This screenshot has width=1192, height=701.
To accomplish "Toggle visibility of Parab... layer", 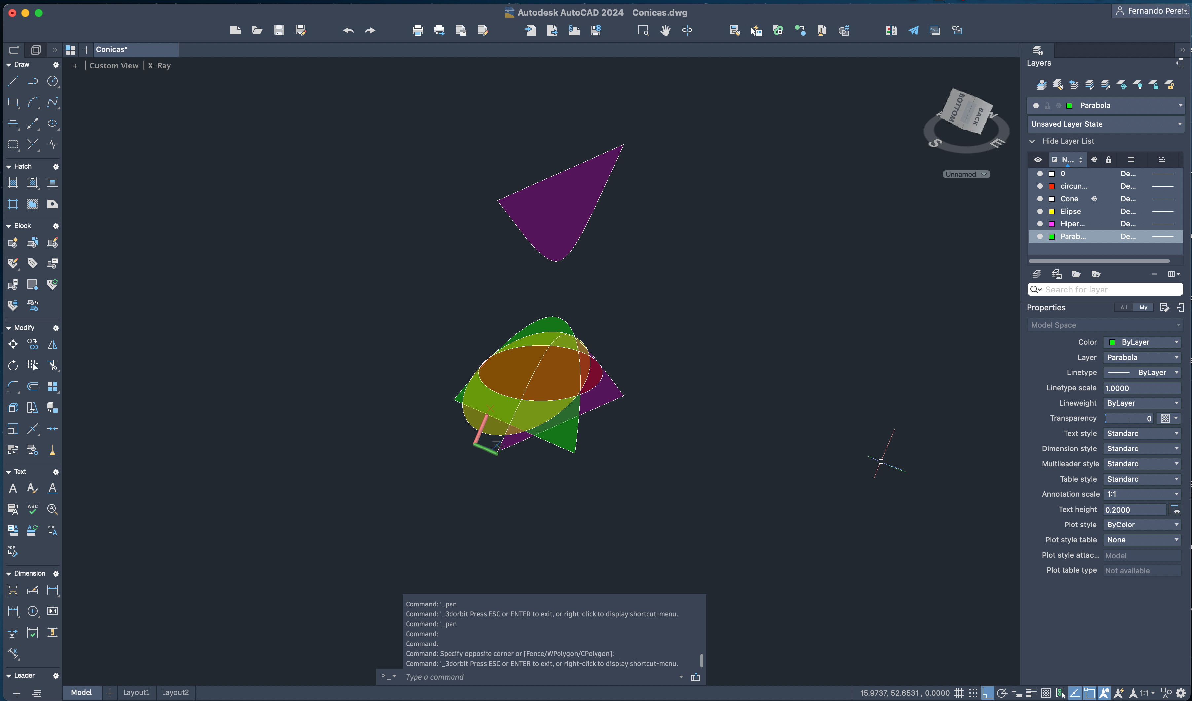I will [1040, 236].
